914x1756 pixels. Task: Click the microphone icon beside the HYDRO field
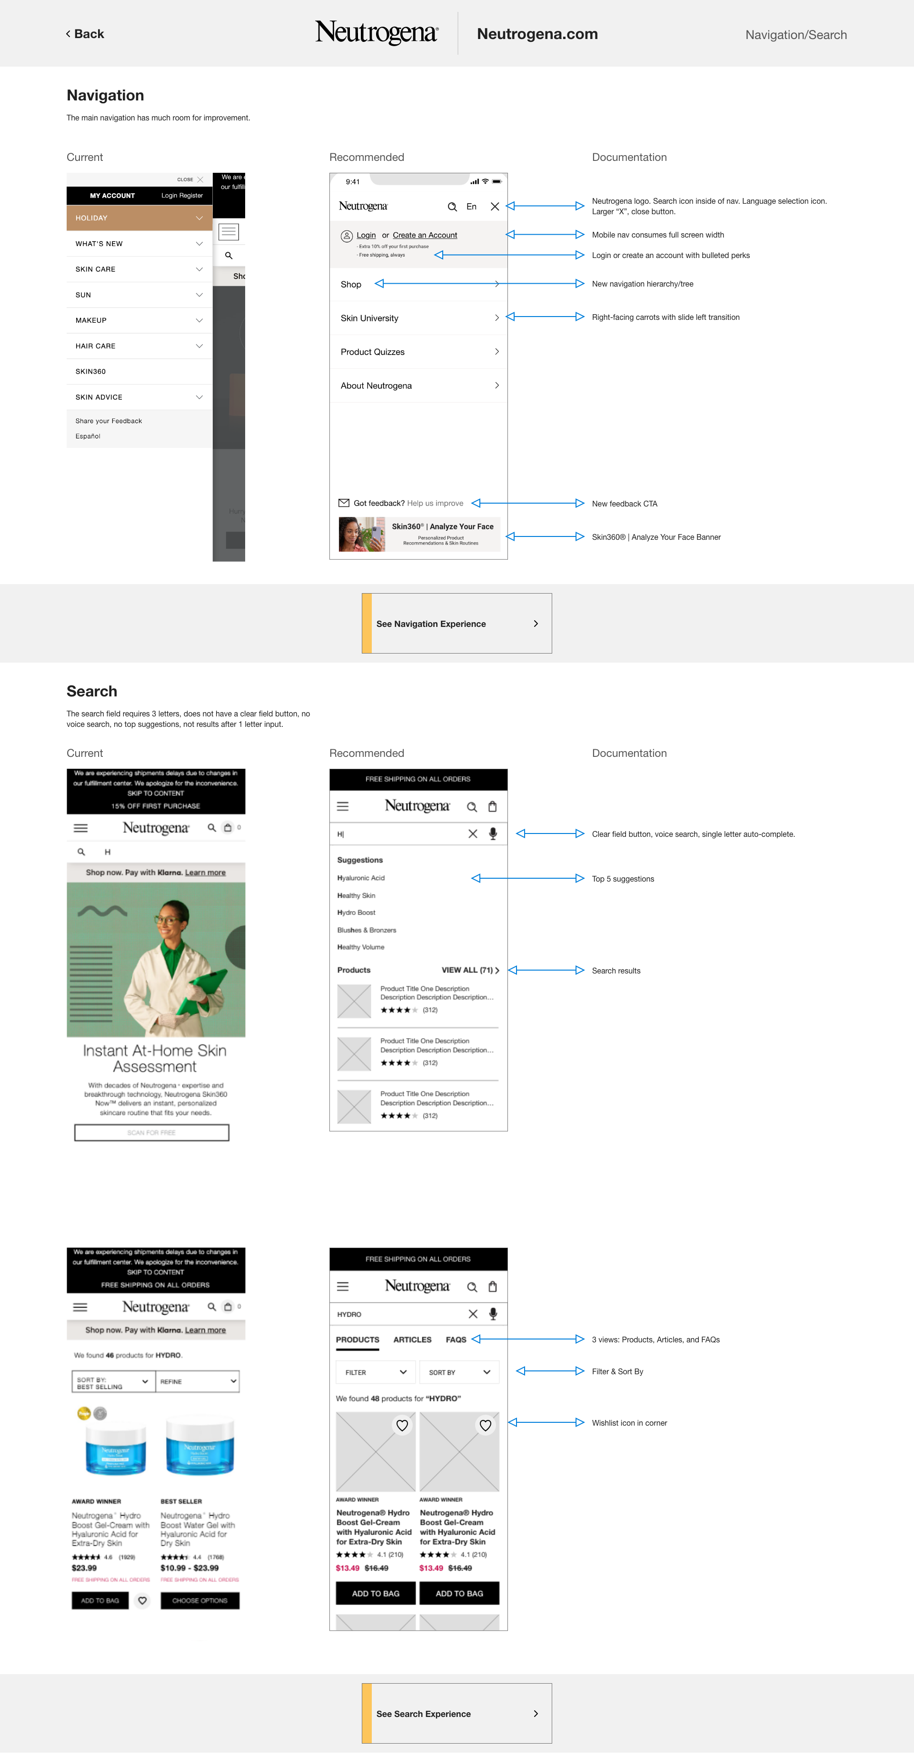493,1314
